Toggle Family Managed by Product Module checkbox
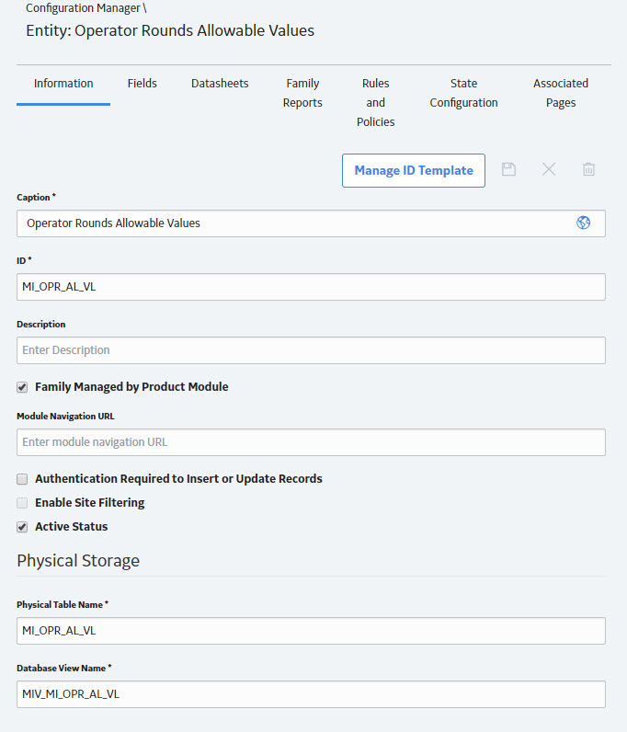627x732 pixels. (x=22, y=387)
